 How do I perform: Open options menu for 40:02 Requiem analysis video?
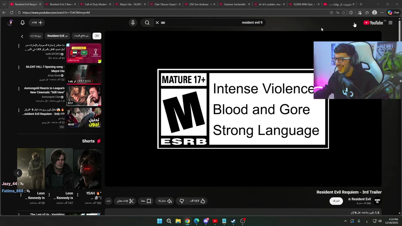coord(19,110)
